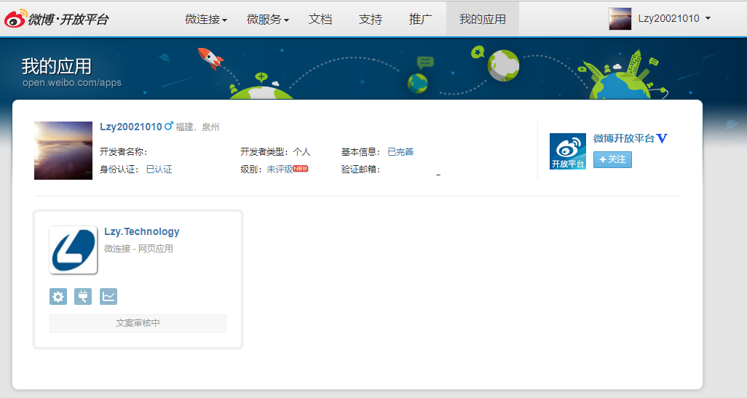This screenshot has height=398, width=747.
Task: Go to the 文档 menu item
Action: (x=320, y=19)
